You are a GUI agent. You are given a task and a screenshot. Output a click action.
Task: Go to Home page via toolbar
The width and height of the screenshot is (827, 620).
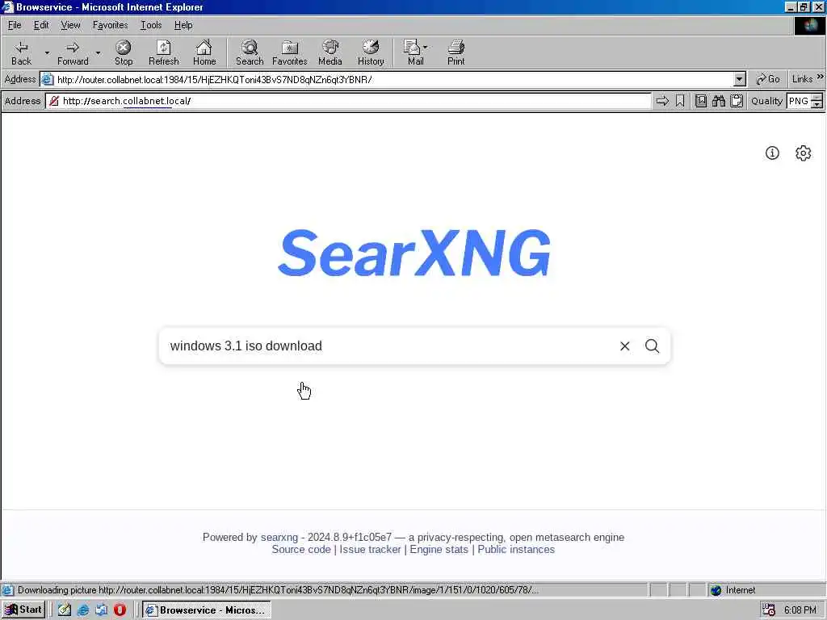click(x=204, y=53)
